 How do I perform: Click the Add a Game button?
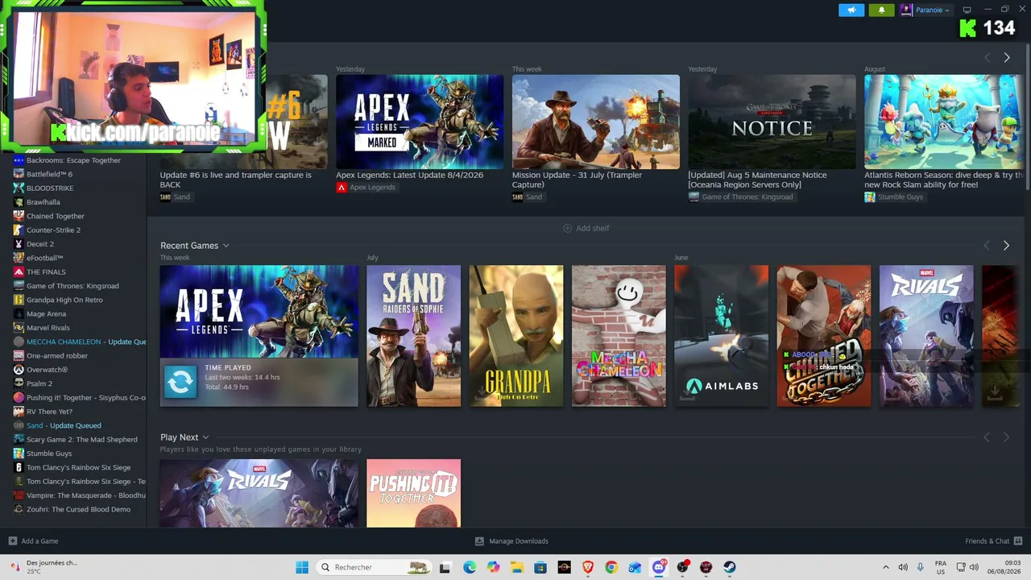click(33, 541)
